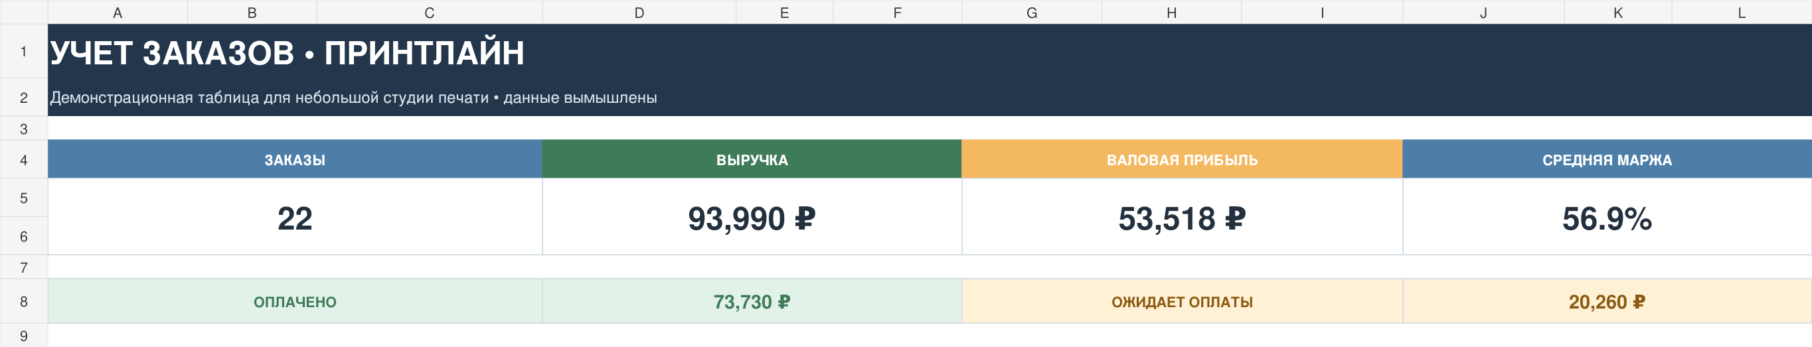Click the paid amount 73,730 ₽
This screenshot has height=347, width=1812.
[x=752, y=301]
